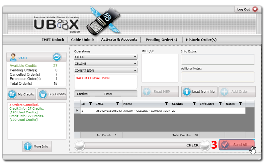Click the USER label in the user header
Viewport: 267px width, 166px height.
click(22, 58)
